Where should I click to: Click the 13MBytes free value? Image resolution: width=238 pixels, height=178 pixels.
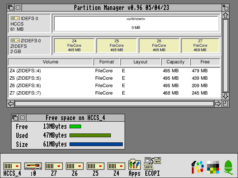tap(55, 126)
